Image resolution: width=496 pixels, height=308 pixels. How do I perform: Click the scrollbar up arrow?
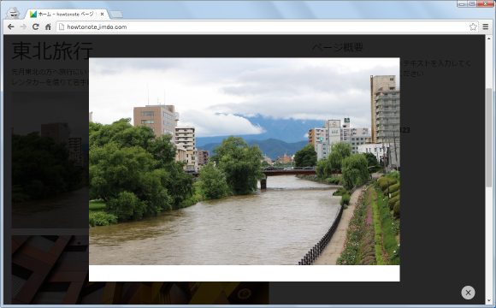pyautogui.click(x=489, y=38)
